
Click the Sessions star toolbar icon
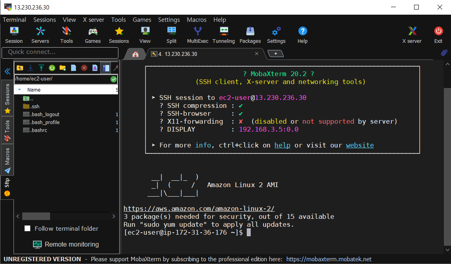[119, 35]
